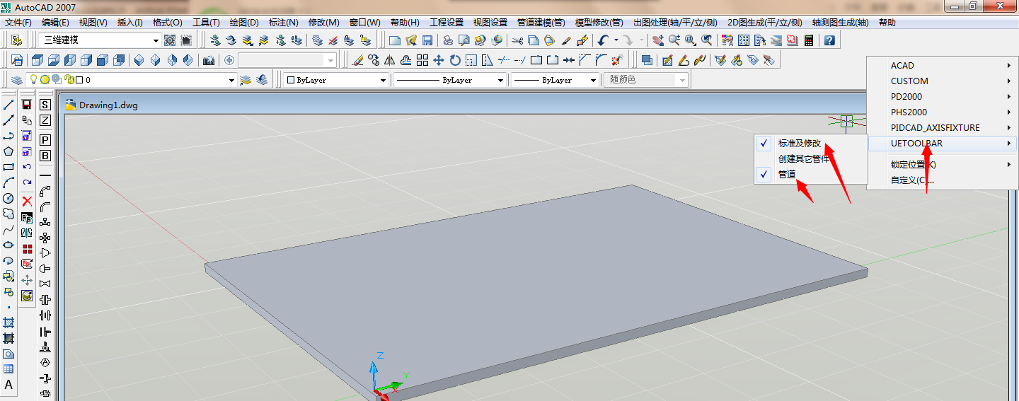The height and width of the screenshot is (401, 1019).
Task: Select the multiline Text tool
Action: coord(8,385)
